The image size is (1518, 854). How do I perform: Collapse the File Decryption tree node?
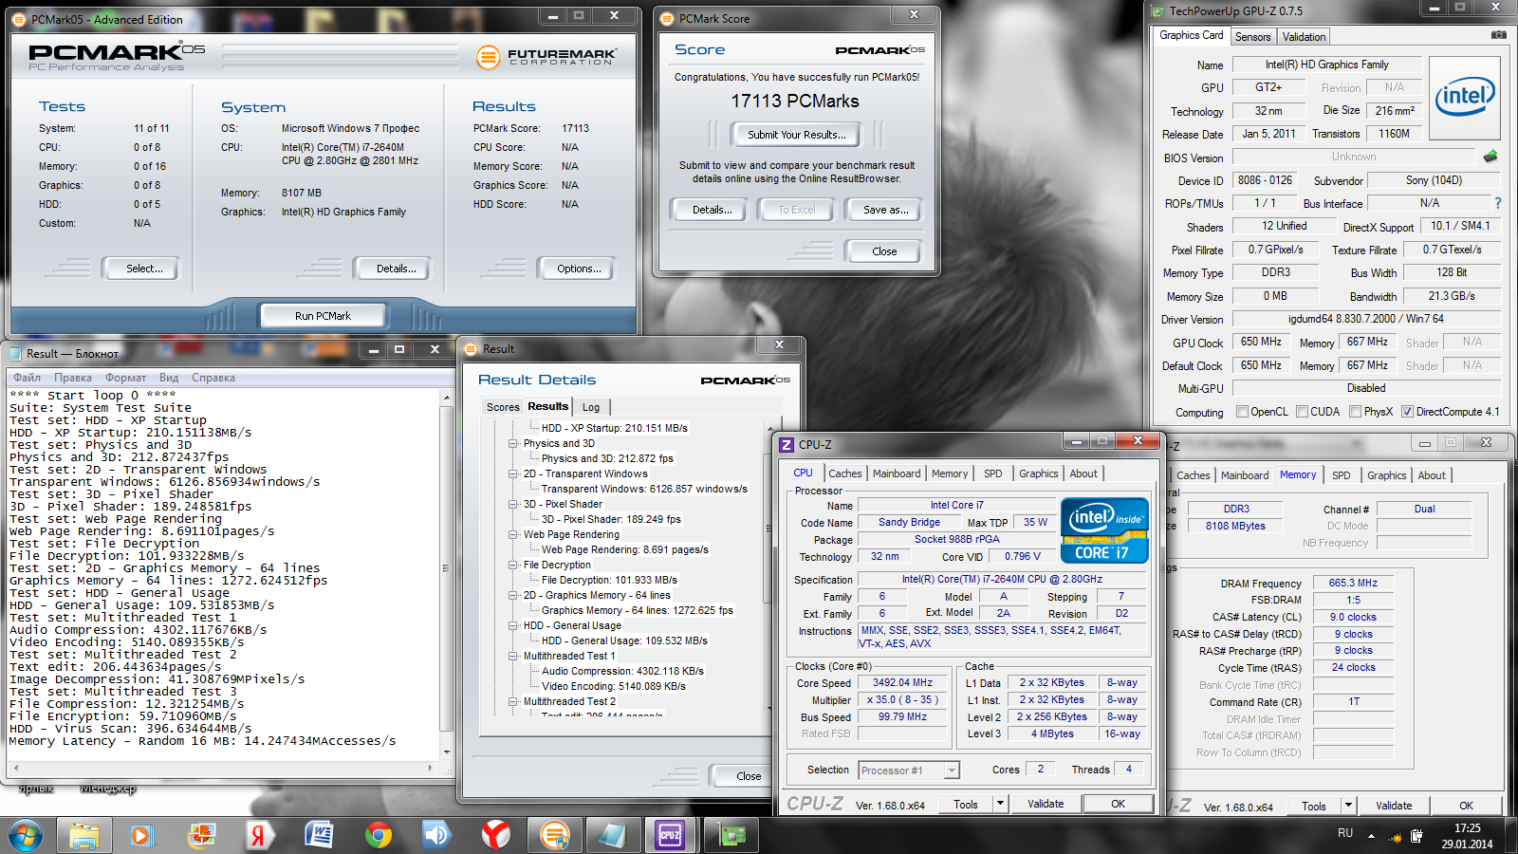pos(513,565)
